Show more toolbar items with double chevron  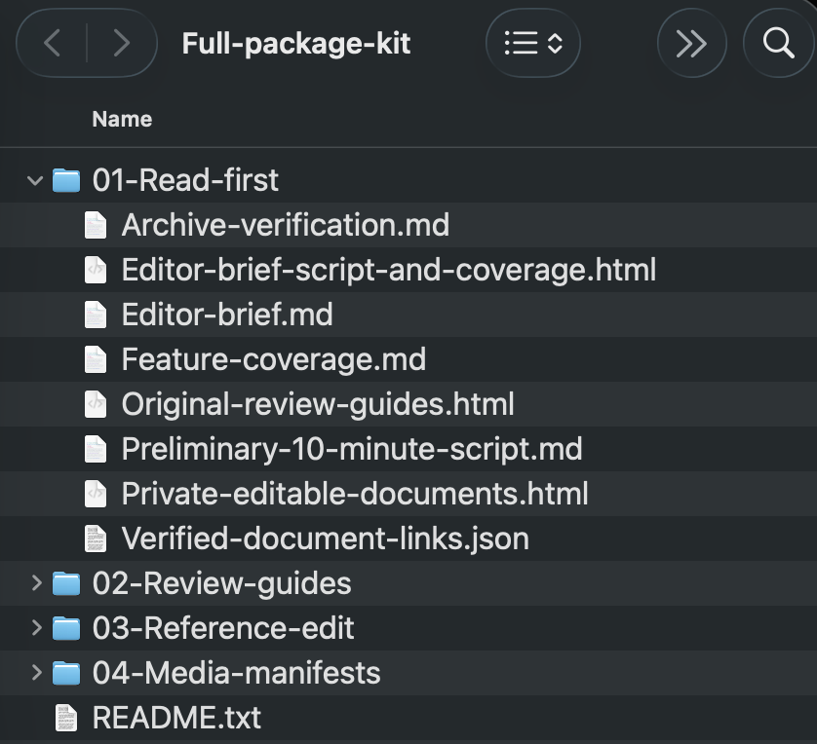point(691,43)
